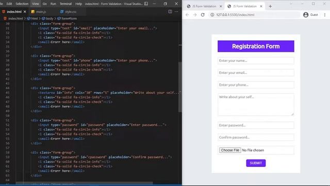
Task: Select the index.html editor tab
Action: (14, 11)
